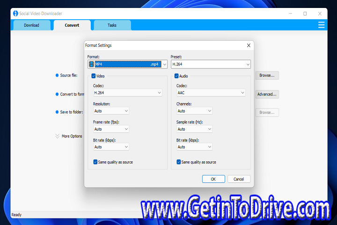Click the Save to folder label

tap(71, 112)
